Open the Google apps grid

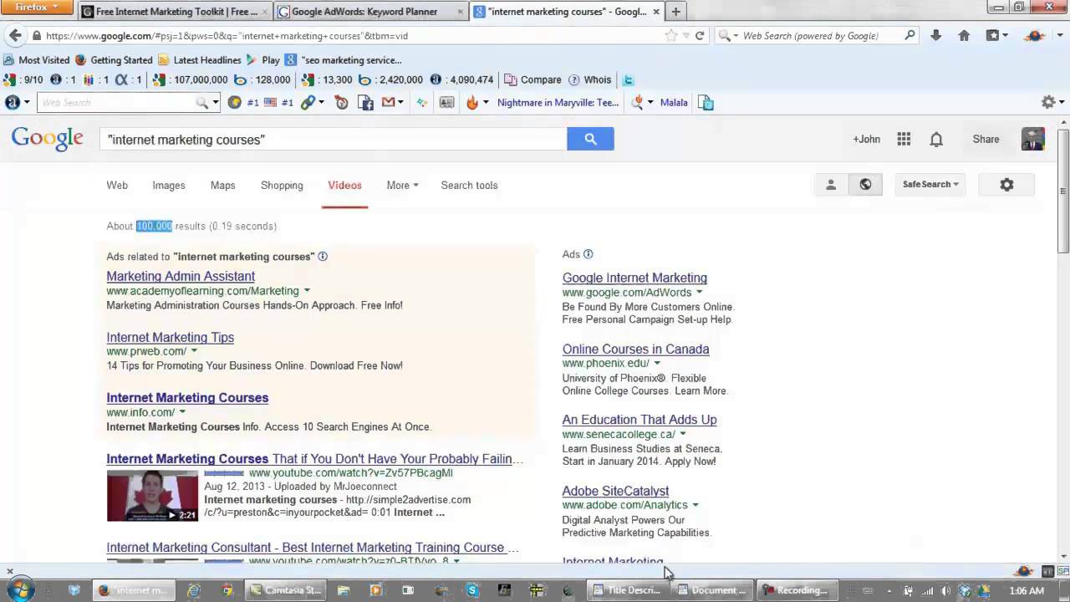(x=904, y=140)
